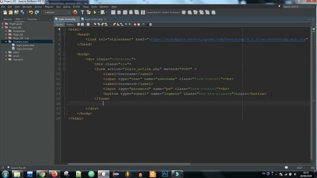Open the Refactor menu

[x=49, y=6]
